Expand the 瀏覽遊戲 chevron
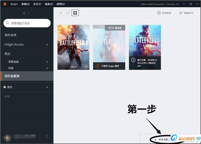Screen dimensions: 201x144 click(x=47, y=62)
